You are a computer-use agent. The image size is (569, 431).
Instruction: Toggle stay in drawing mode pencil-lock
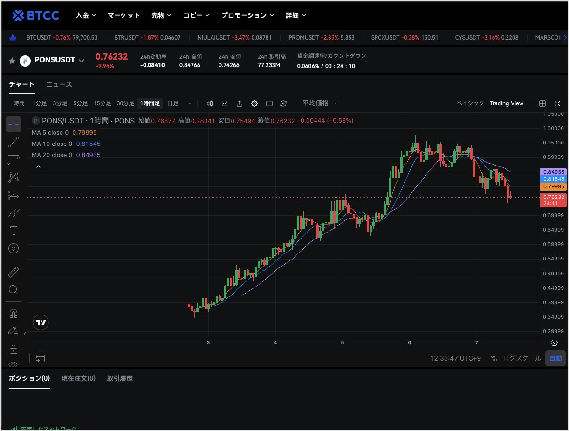[14, 331]
